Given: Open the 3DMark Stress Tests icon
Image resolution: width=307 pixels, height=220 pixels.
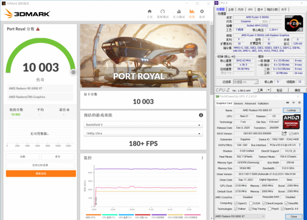Looking at the screenshot, I should point(179,12).
